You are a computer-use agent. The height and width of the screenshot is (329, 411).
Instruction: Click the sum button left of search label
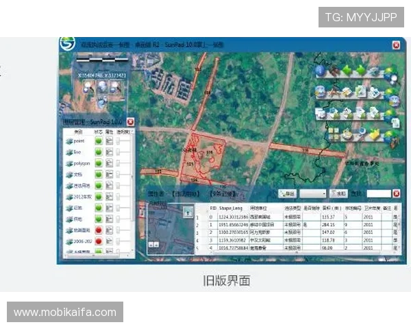click(338, 193)
